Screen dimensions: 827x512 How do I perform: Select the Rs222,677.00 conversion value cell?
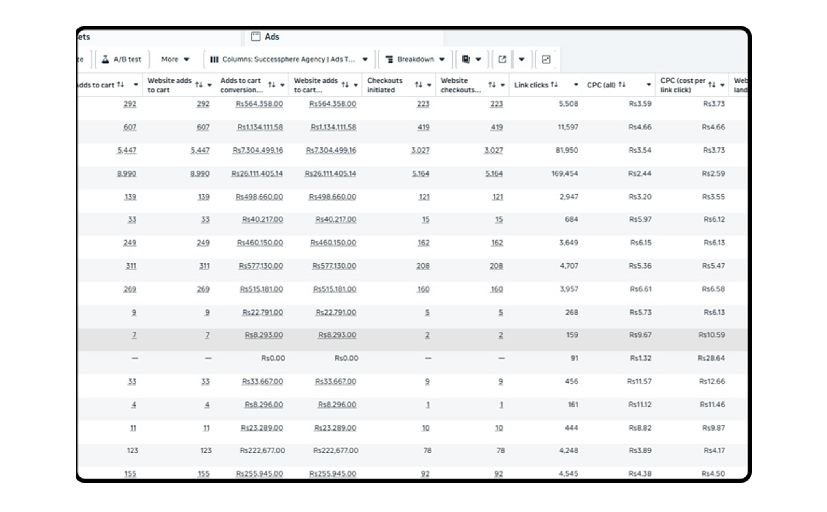click(x=262, y=451)
